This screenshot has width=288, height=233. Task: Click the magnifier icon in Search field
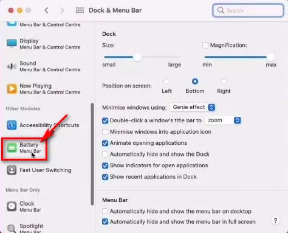(221, 10)
